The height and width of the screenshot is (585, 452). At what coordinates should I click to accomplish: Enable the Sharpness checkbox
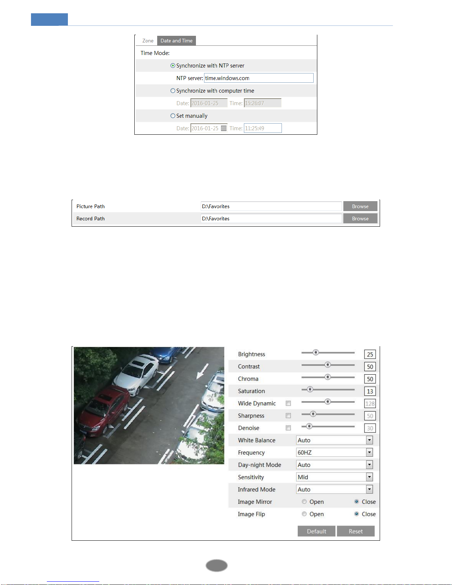(288, 416)
